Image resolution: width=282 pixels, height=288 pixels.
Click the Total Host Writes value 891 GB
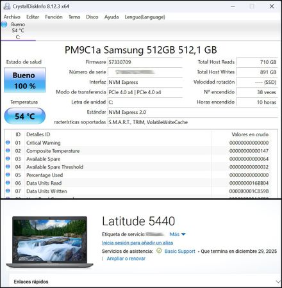(257, 72)
